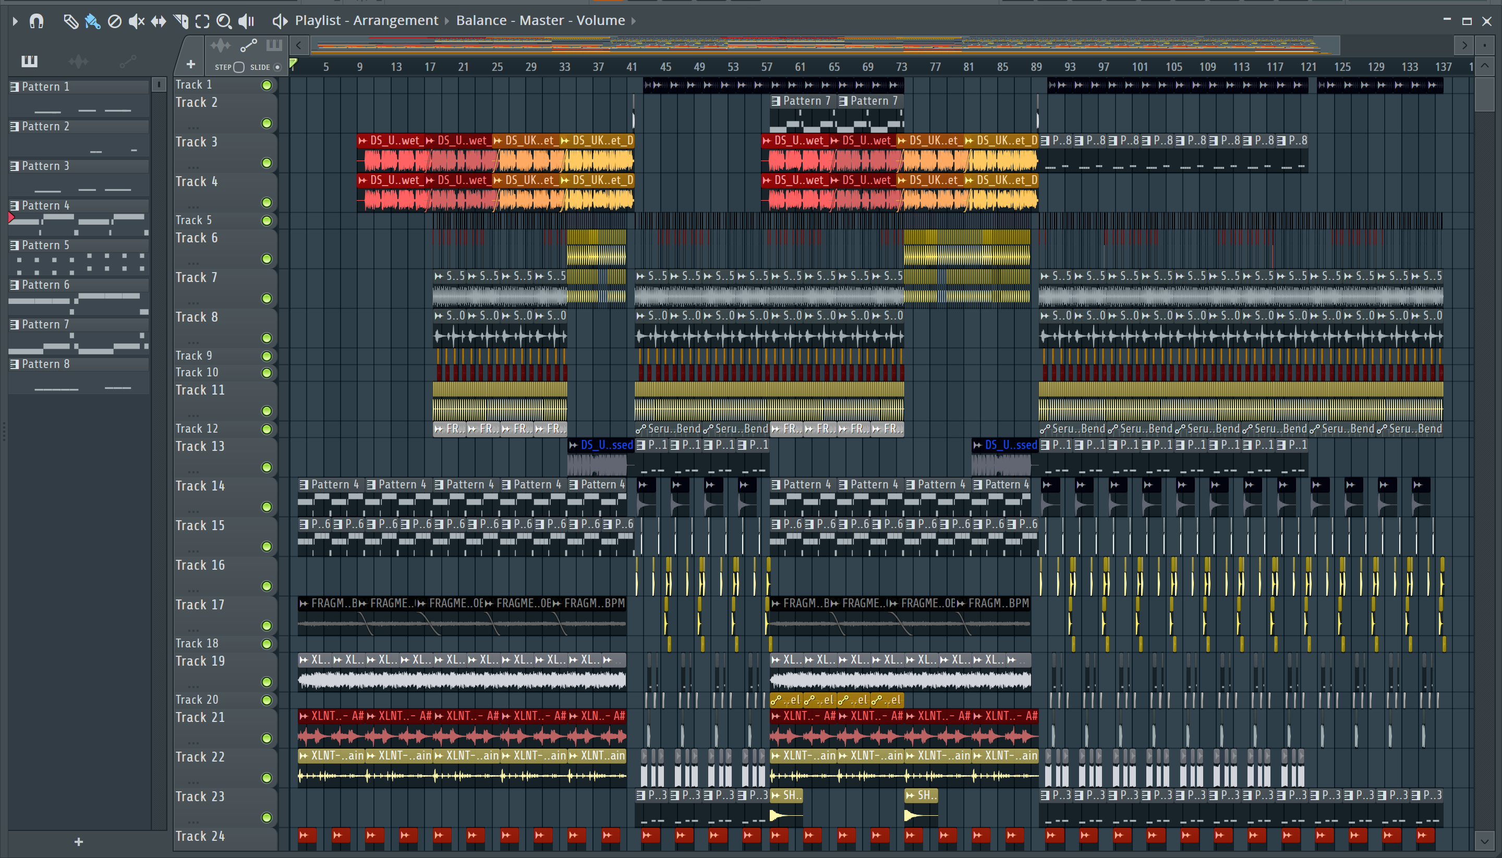Add new pattern using bottom plus button
This screenshot has width=1502, height=858.
click(78, 841)
